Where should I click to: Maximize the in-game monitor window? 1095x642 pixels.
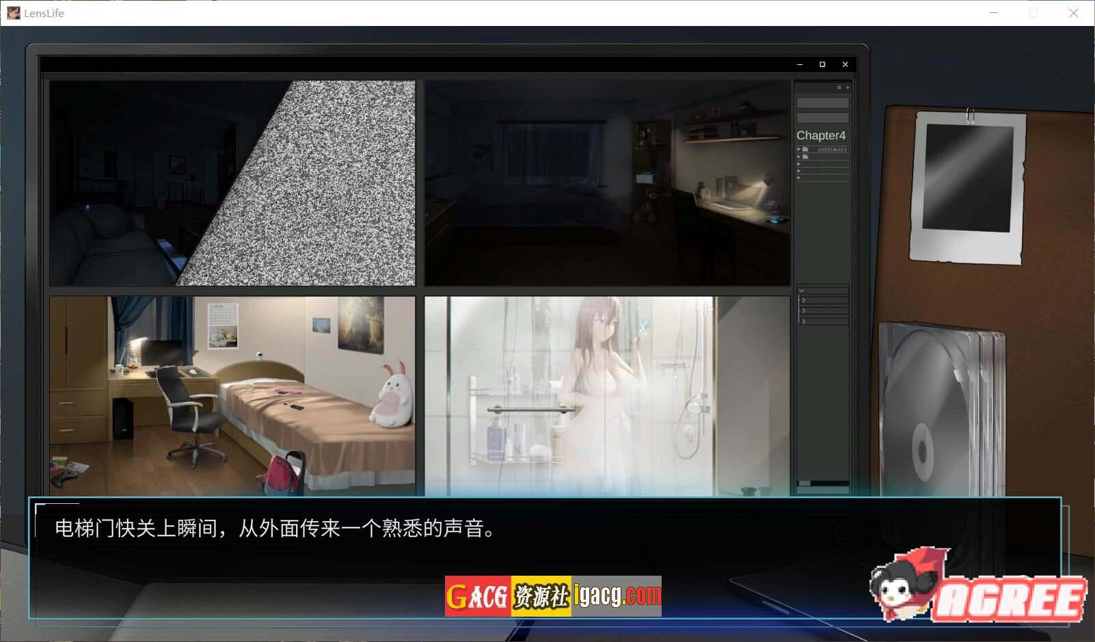pos(822,64)
